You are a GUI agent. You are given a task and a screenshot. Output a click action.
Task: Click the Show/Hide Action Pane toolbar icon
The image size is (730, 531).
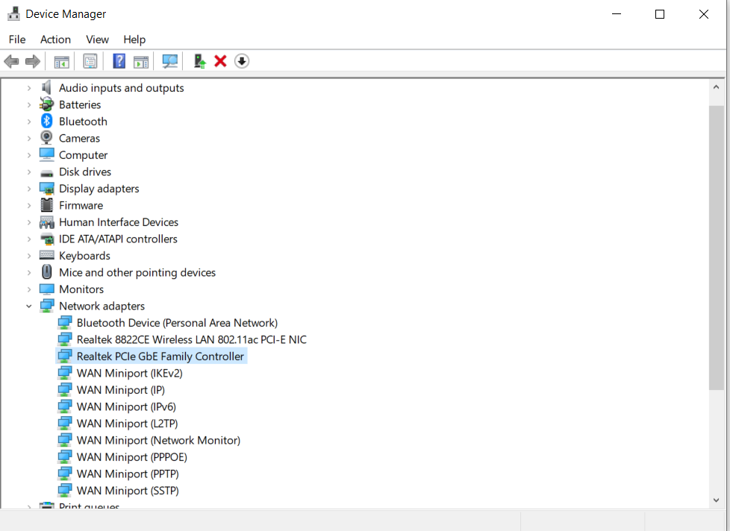pyautogui.click(x=141, y=61)
